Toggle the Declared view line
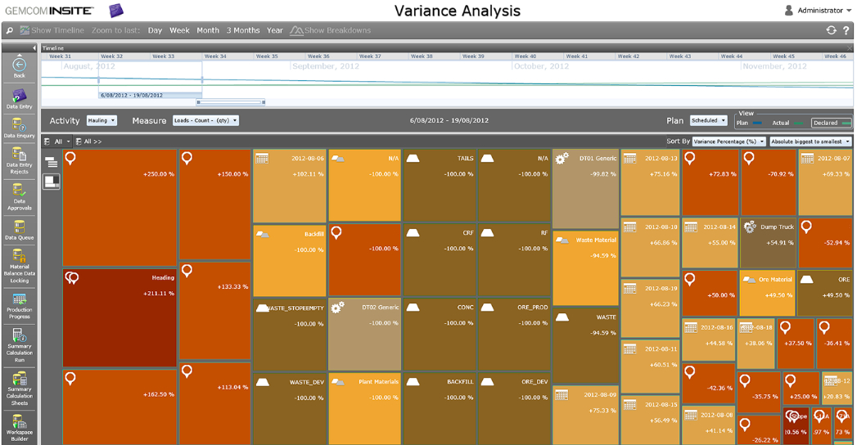The width and height of the screenshot is (857, 445). click(831, 123)
